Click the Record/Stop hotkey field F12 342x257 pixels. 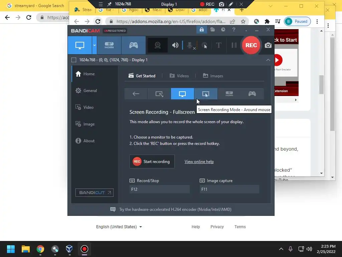tap(159, 189)
